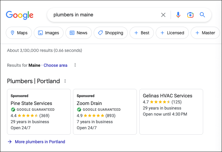Click the Choose area link
This screenshot has height=152, width=222.
(55, 65)
